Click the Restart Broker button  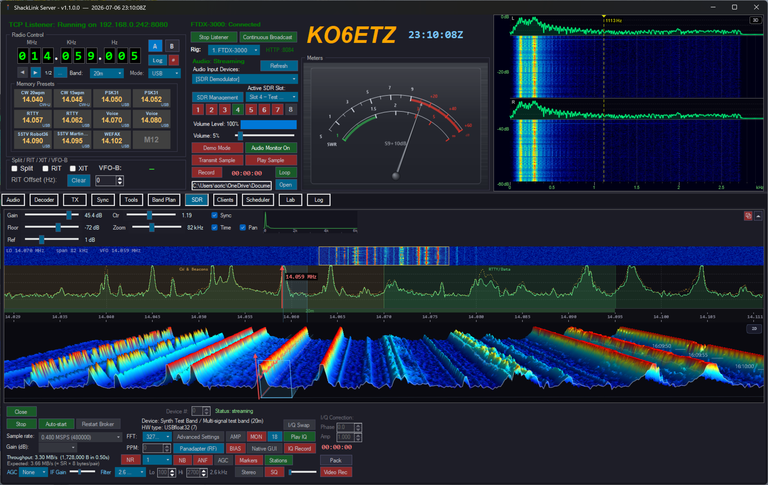click(x=98, y=424)
